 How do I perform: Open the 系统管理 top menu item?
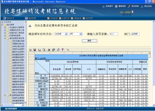(x=52, y=18)
